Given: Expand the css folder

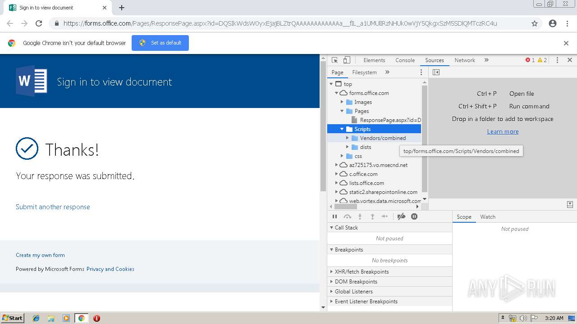Looking at the screenshot, I should [342, 156].
